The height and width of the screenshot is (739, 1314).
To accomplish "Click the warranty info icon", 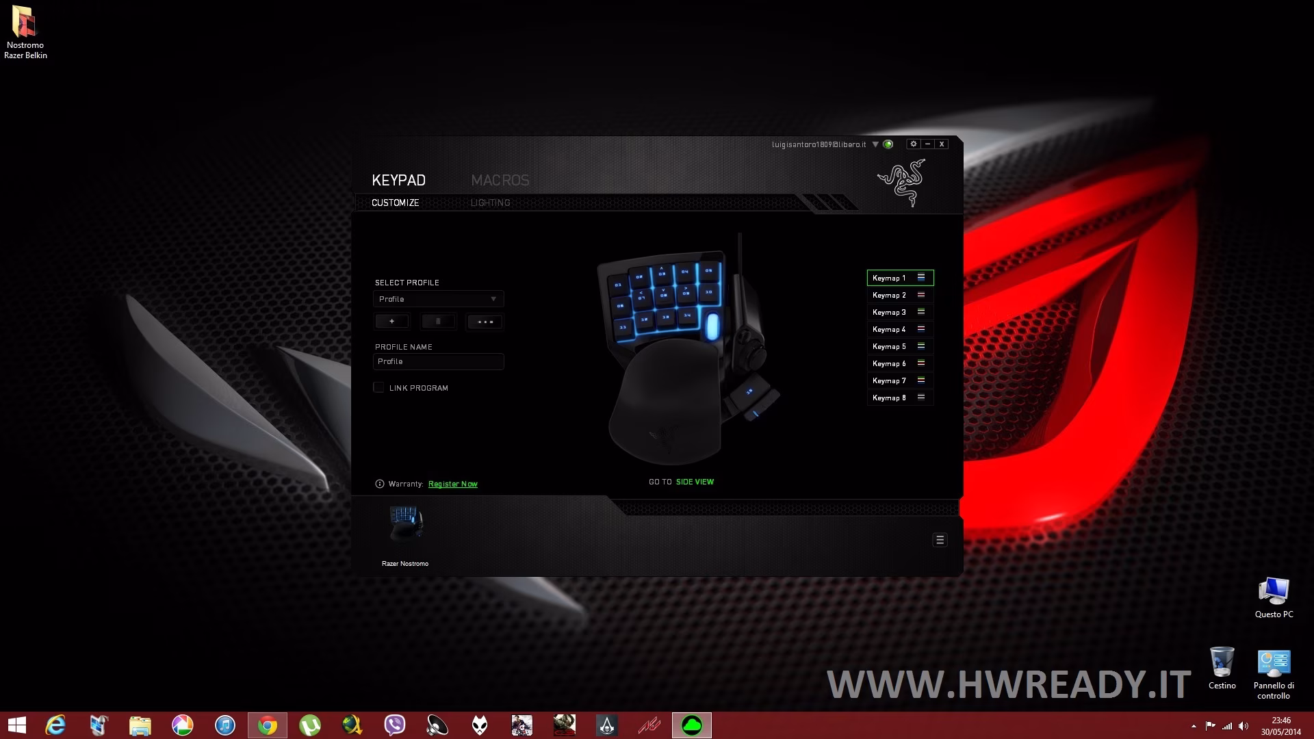I will pyautogui.click(x=380, y=484).
